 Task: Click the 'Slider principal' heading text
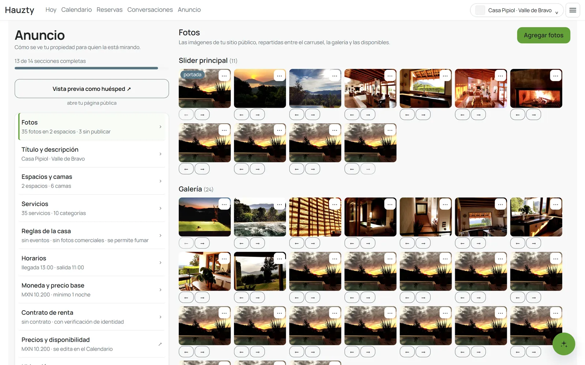pos(203,61)
